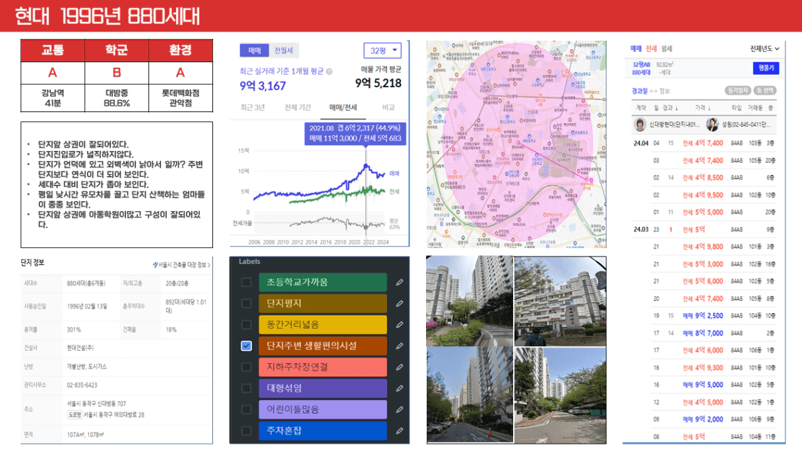The height and width of the screenshot is (451, 802).
Task: Open 서울시 건축물 대장 정보 link
Action: tap(181, 265)
